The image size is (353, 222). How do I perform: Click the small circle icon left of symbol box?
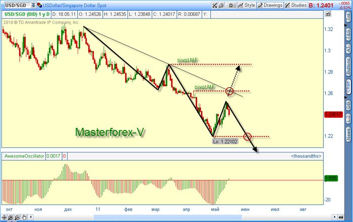point(2,5)
